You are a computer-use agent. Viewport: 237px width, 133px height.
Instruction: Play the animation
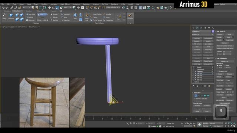click(x=188, y=123)
